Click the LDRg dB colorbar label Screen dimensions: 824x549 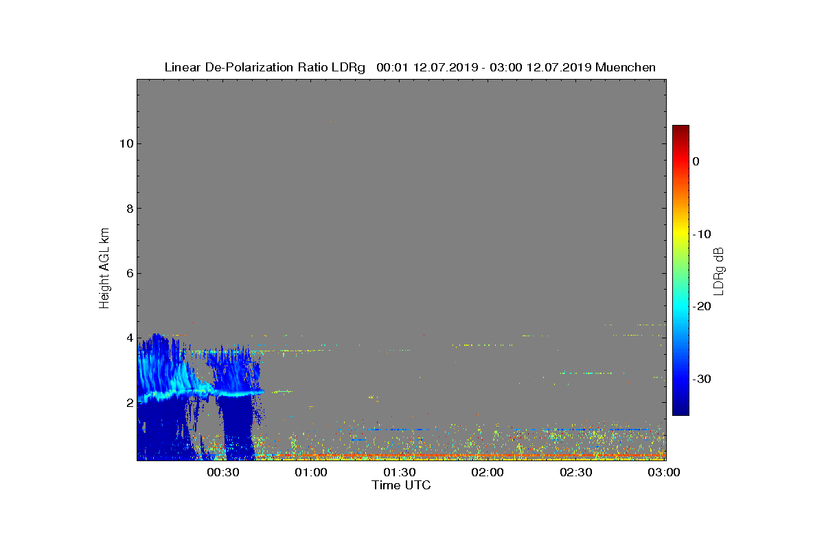(720, 270)
